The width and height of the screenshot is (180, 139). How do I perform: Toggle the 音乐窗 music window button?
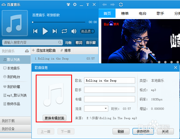pyautogui.click(x=91, y=43)
